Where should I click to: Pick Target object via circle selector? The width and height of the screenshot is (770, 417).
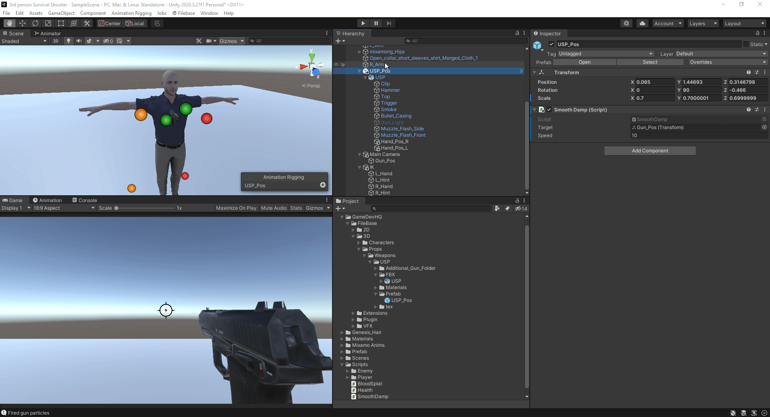pyautogui.click(x=764, y=127)
